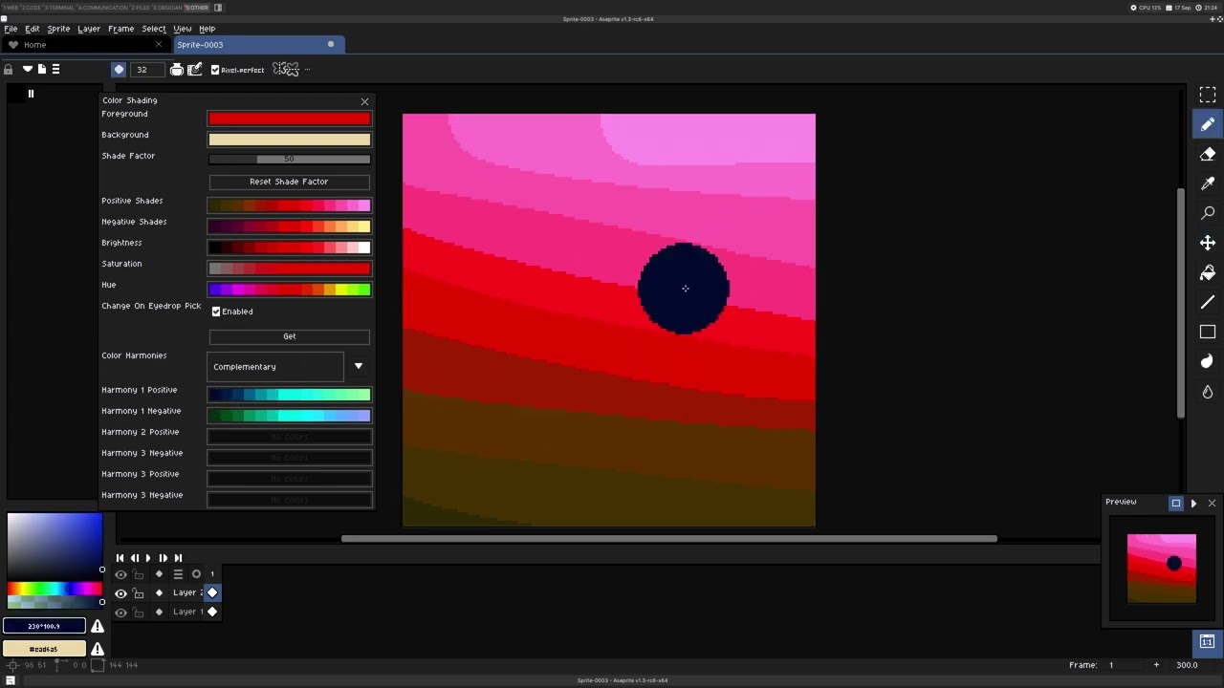This screenshot has height=688, width=1224.
Task: Toggle onion skin in timeline header
Action: pos(196,574)
